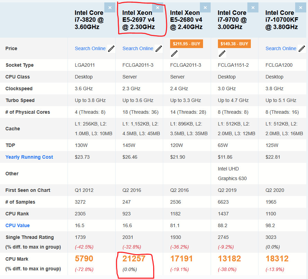Click samples count 6623
This screenshot has height=279, width=308.
point(223,202)
